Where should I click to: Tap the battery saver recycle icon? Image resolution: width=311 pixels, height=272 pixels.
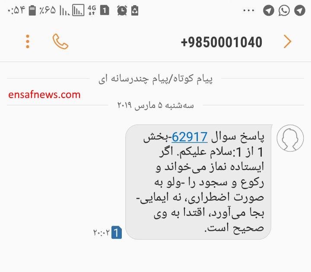click(x=135, y=10)
